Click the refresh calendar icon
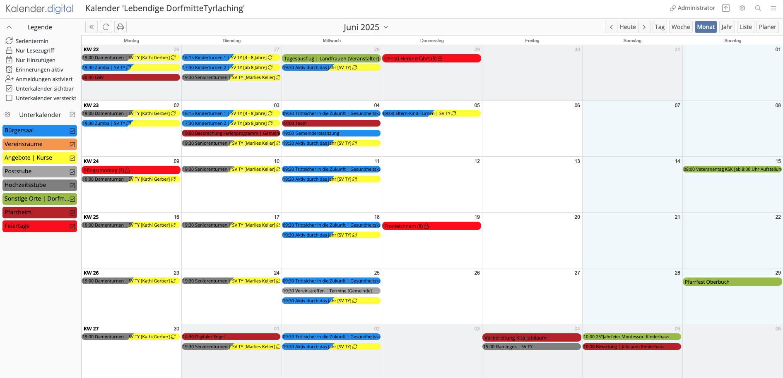The width and height of the screenshot is (783, 378). [x=106, y=27]
